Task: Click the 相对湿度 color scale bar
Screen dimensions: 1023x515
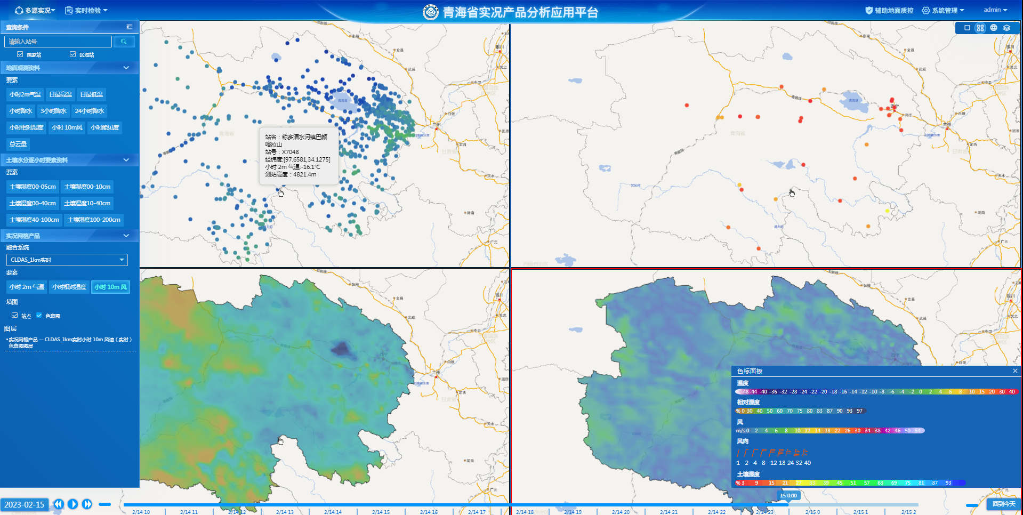Action: coord(801,411)
